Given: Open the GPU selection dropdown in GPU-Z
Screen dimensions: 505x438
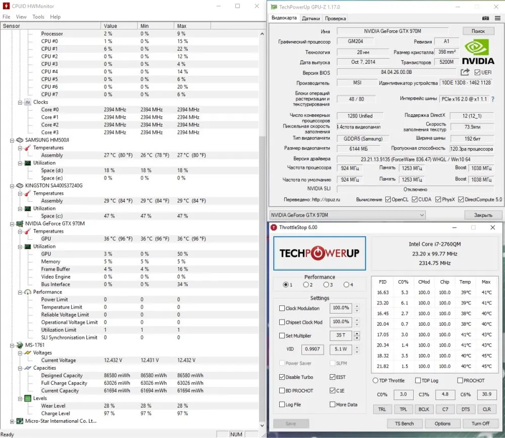Looking at the screenshot, I should [x=347, y=215].
